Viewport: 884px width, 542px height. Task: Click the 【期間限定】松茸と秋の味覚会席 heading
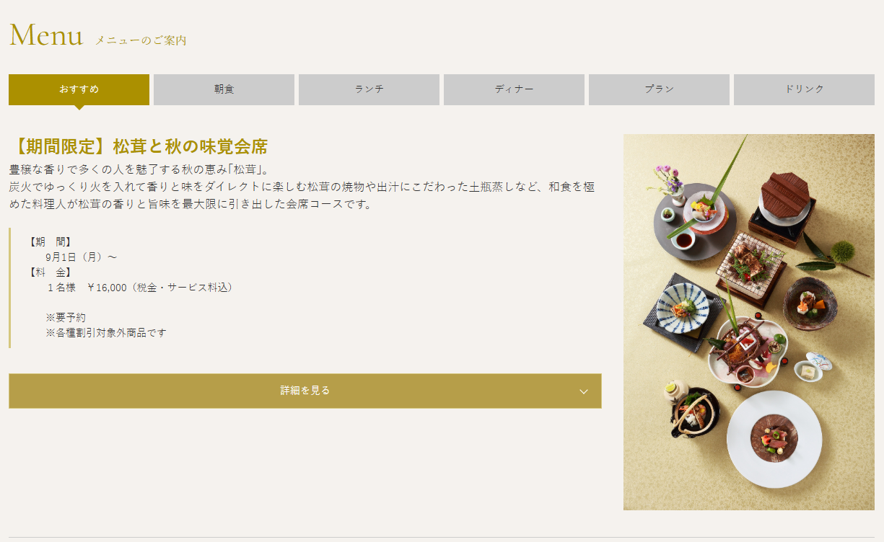[139, 147]
